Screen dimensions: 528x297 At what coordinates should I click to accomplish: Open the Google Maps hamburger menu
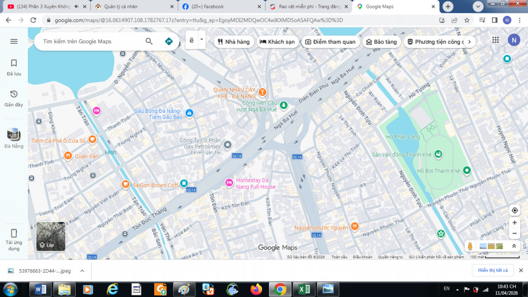tap(14, 41)
